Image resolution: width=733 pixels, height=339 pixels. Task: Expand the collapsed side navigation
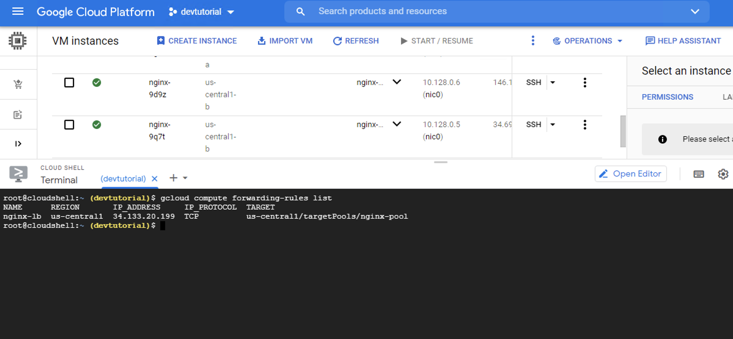point(18,144)
